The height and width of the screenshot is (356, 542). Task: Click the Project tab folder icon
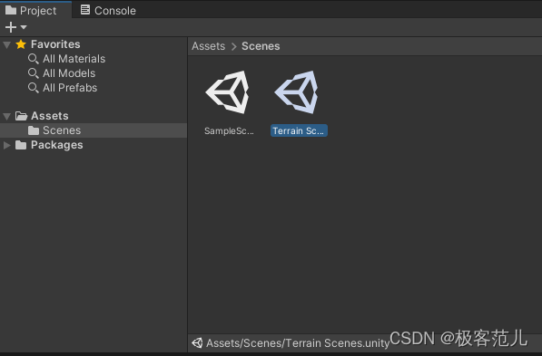[x=11, y=10]
